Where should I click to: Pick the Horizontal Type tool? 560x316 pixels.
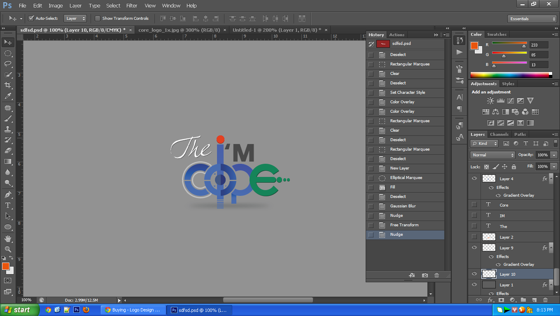click(8, 205)
